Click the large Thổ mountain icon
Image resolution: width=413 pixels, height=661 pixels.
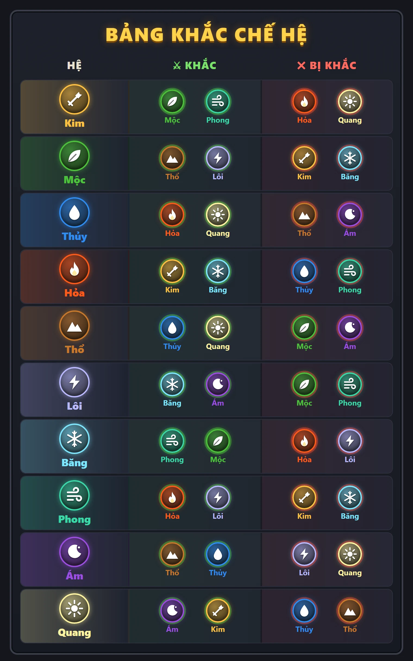[x=74, y=326]
